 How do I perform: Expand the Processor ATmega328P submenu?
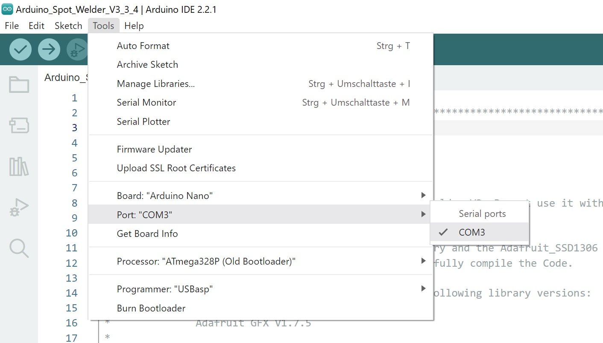261,261
